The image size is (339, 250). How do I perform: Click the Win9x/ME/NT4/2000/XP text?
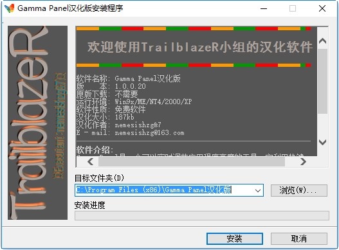(153, 102)
